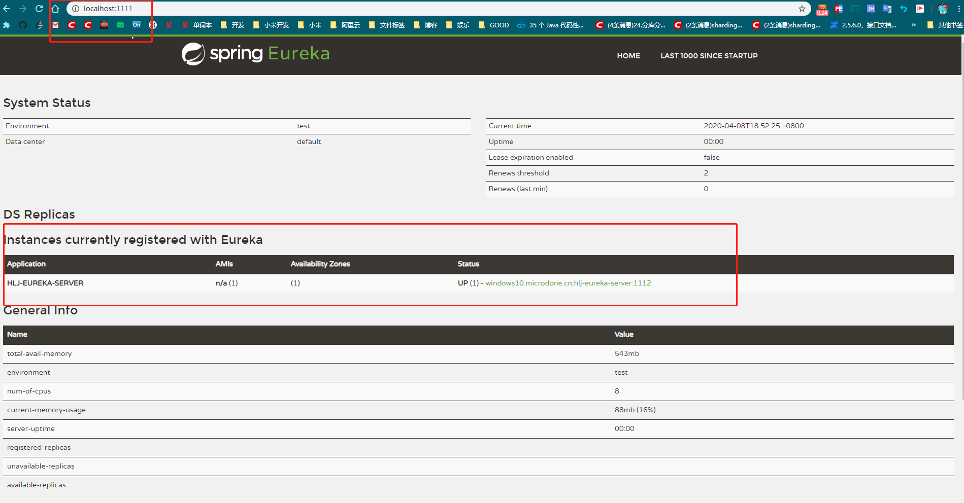This screenshot has height=503, width=964.
Task: Go to the HOME nav item
Action: point(628,56)
